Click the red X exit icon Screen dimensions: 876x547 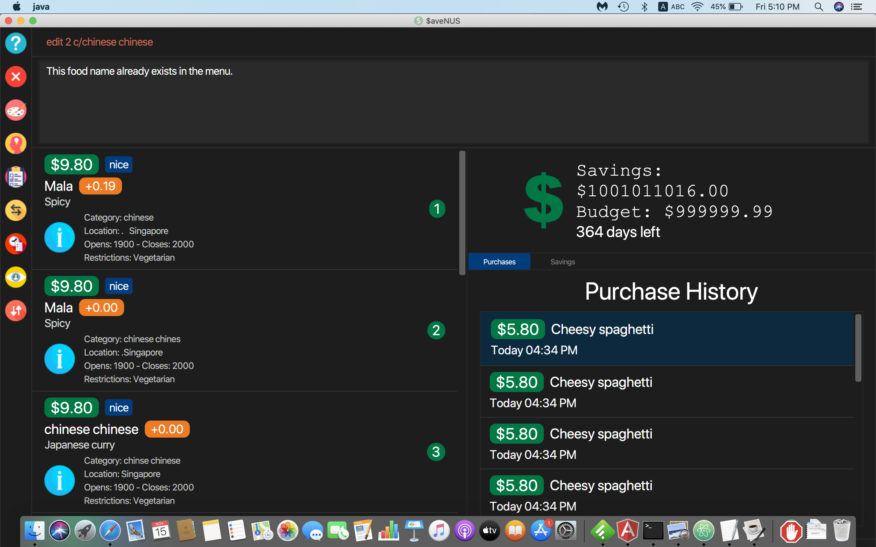(16, 77)
